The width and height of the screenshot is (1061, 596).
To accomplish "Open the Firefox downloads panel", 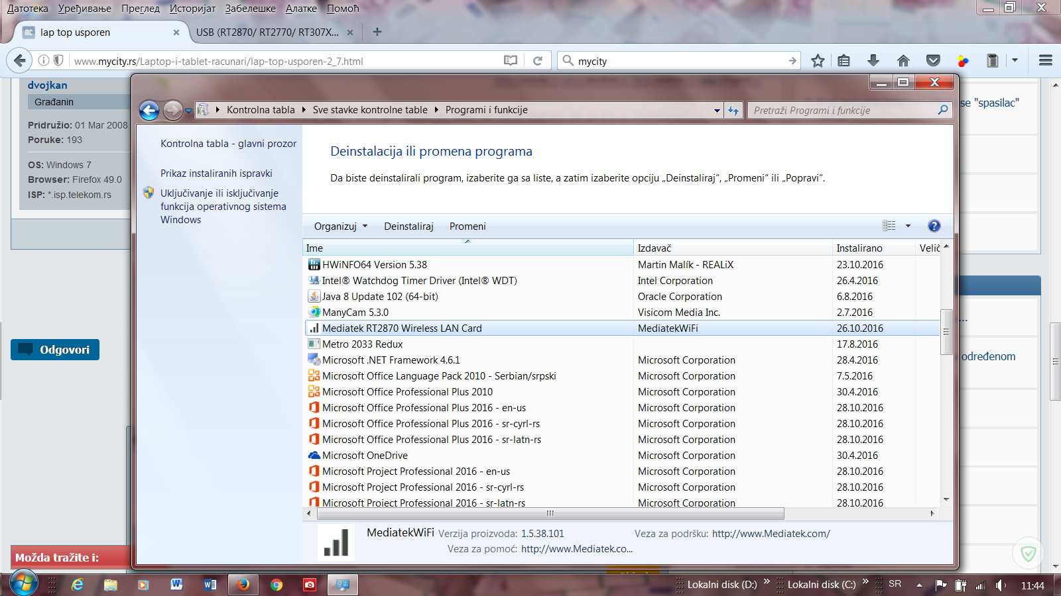I will click(873, 61).
